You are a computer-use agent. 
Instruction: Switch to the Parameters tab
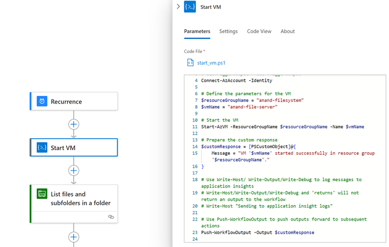197,32
